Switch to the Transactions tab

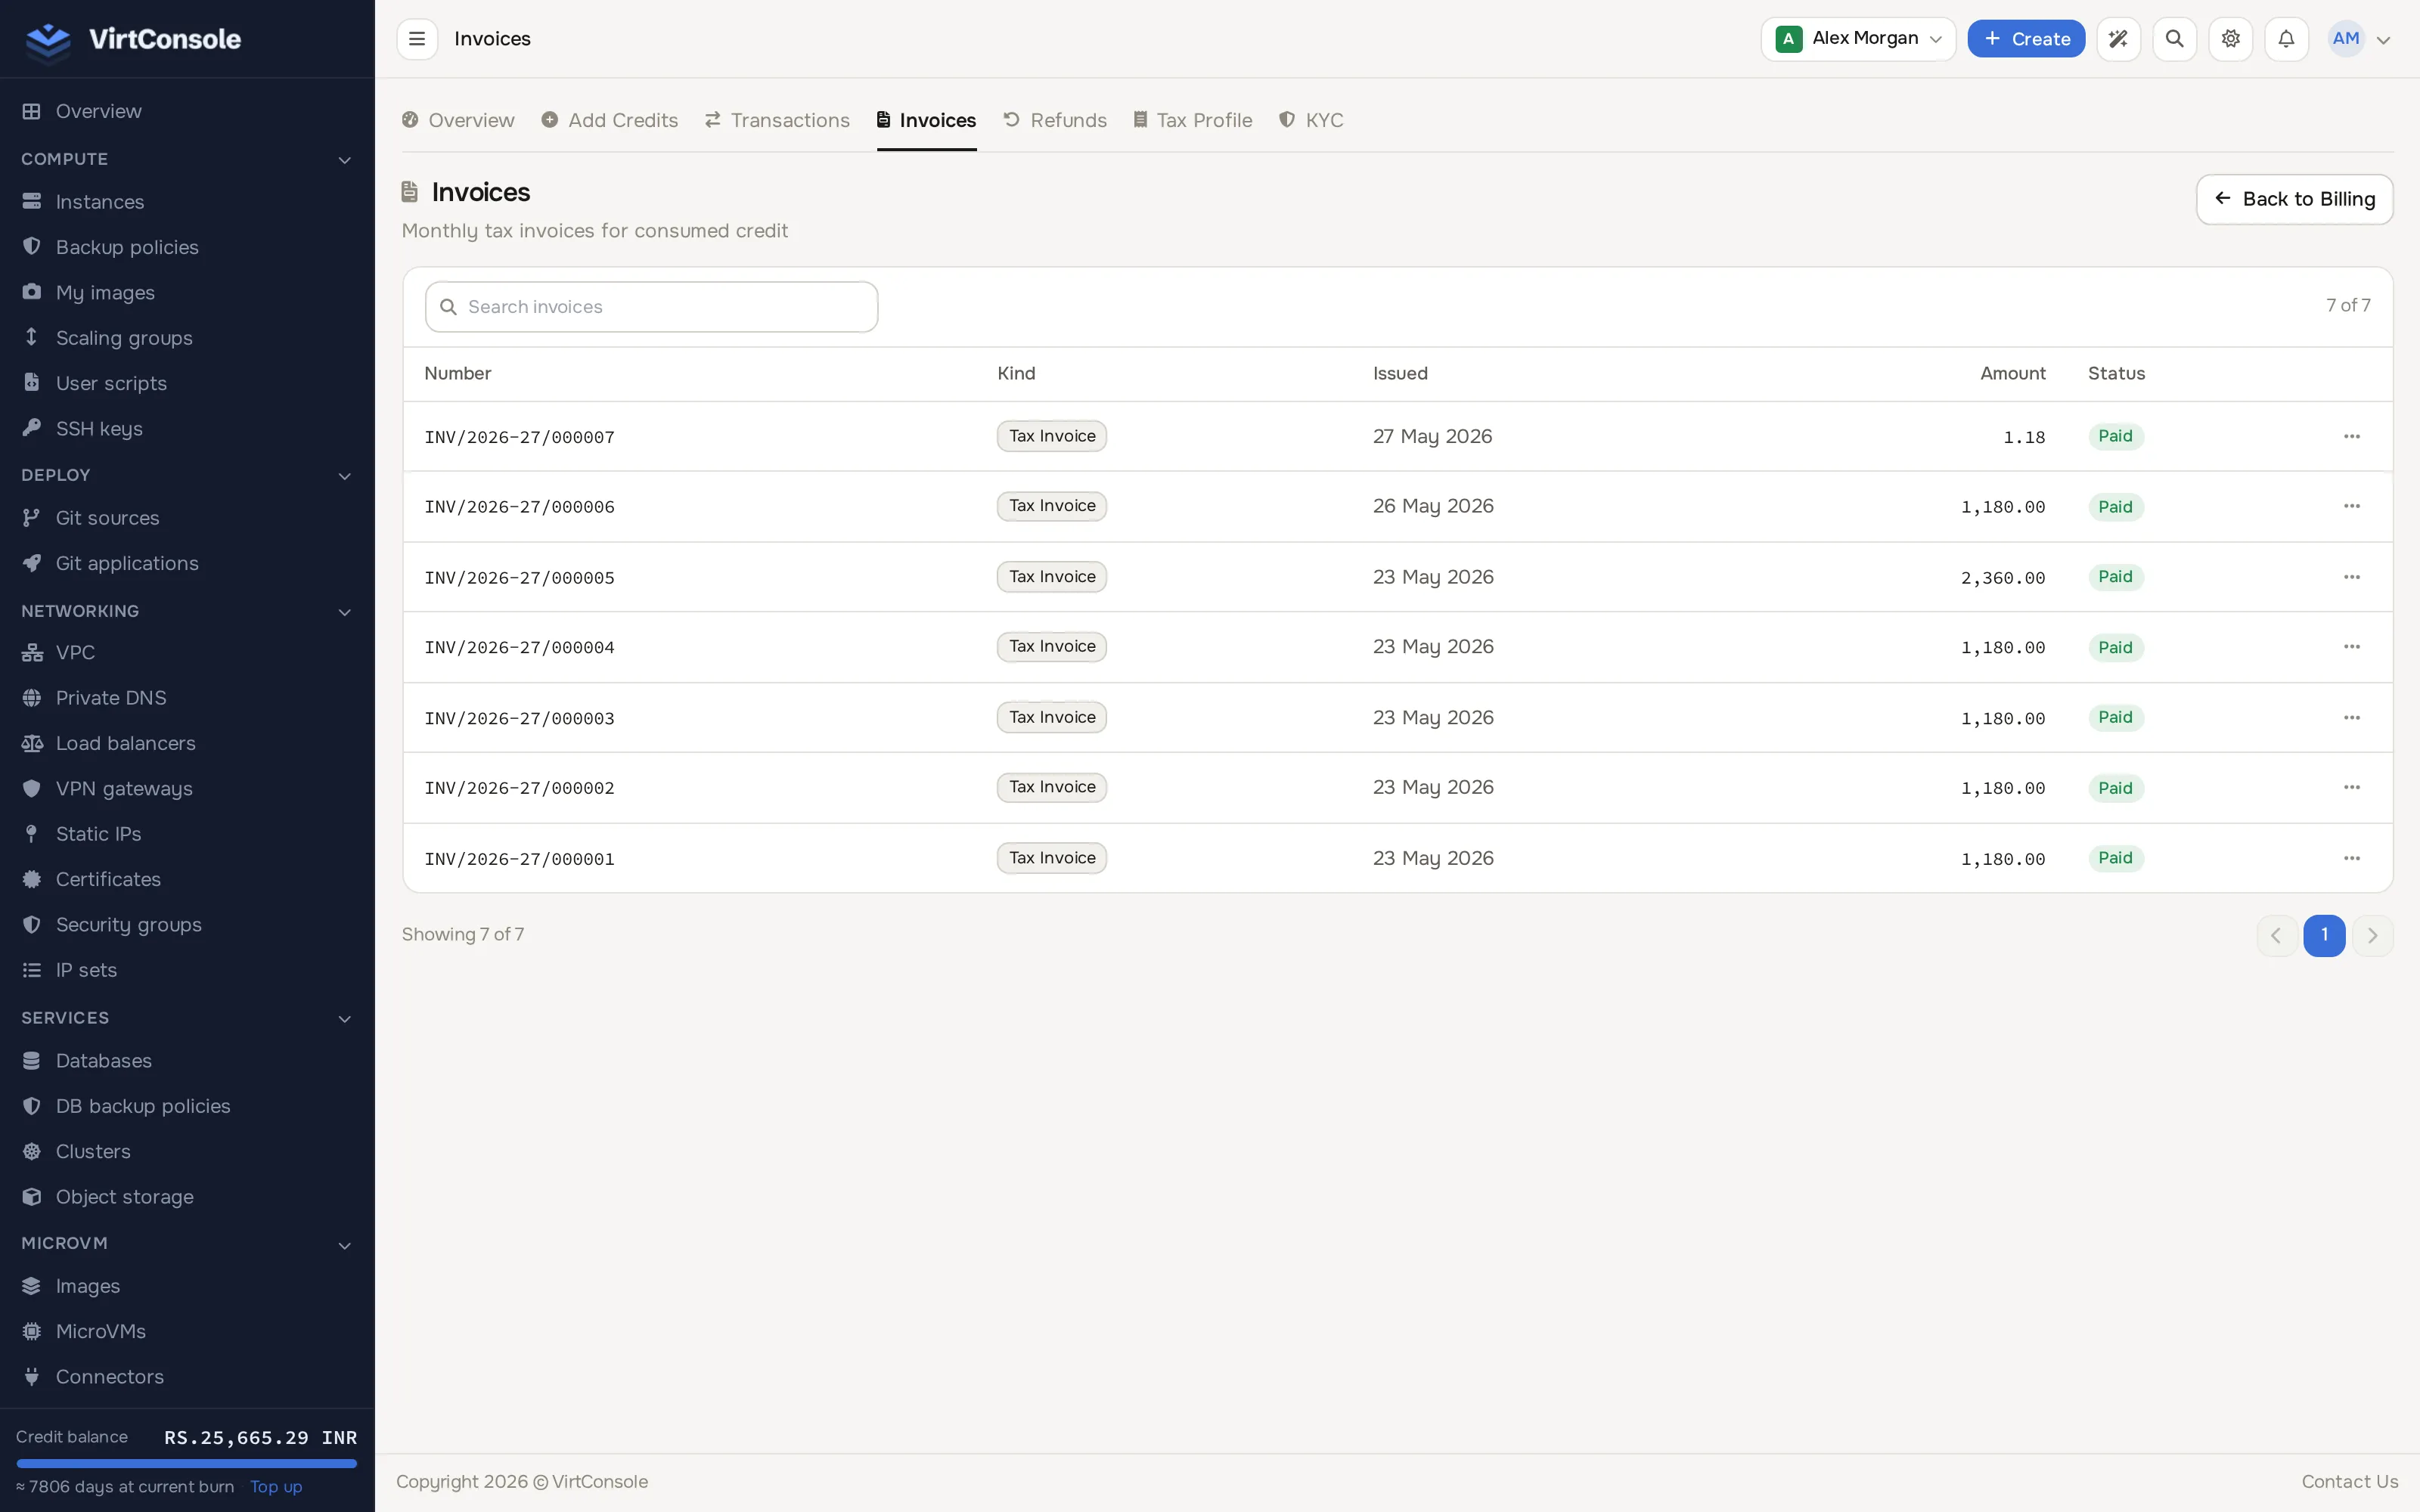tap(777, 120)
